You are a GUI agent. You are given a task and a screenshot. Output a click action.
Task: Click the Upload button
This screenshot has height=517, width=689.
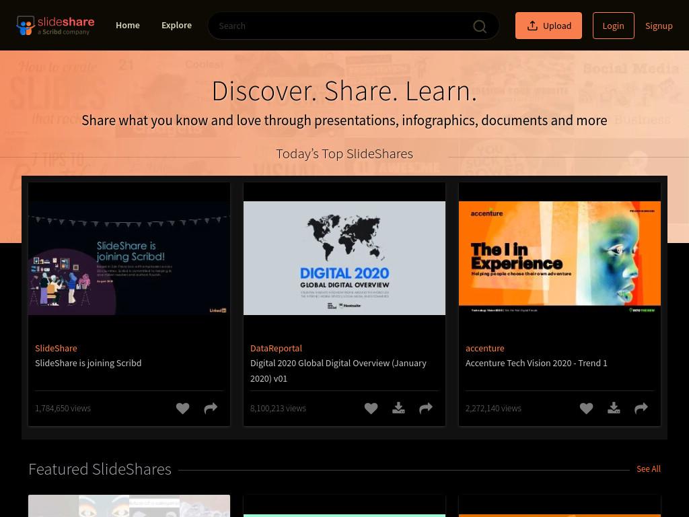point(548,26)
